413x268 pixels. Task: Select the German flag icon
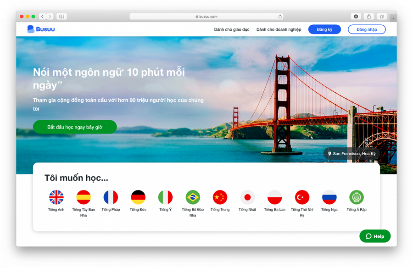click(138, 197)
